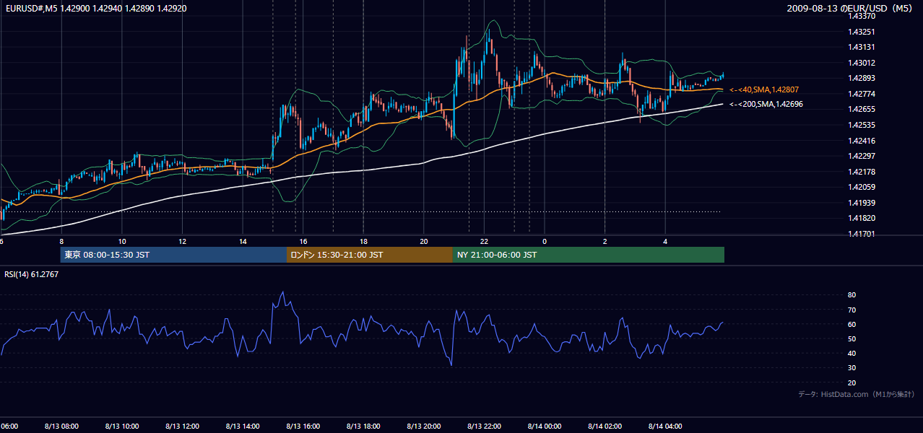Select the NY 21:00-06:00 JST session bar
Viewport: 923px width, 433px height.
tap(589, 255)
